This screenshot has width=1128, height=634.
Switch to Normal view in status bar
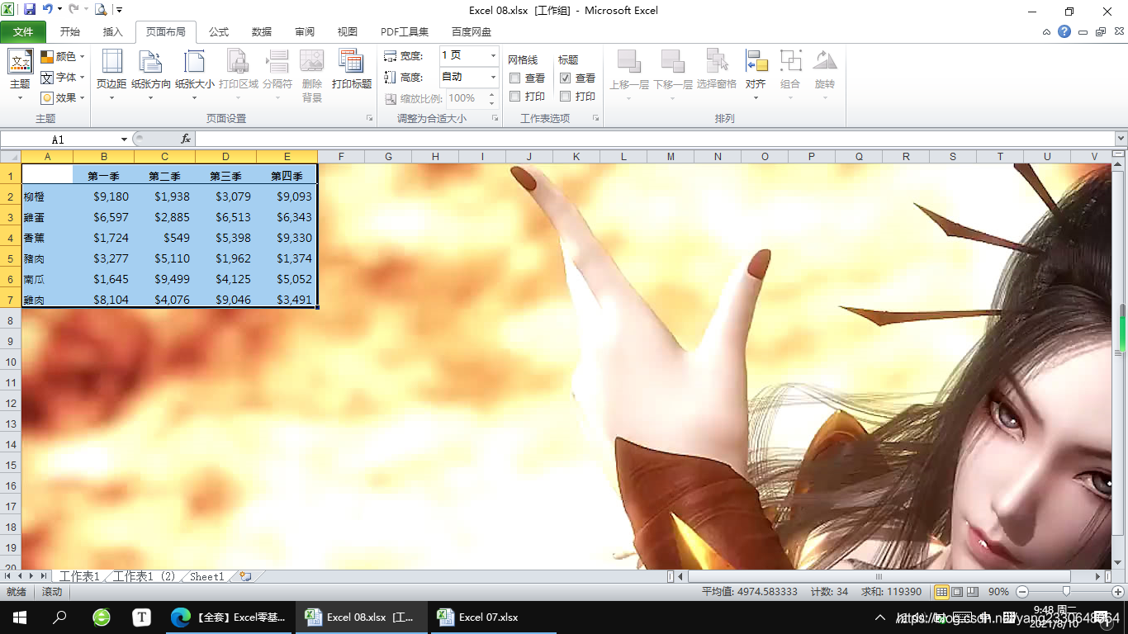[x=941, y=592]
